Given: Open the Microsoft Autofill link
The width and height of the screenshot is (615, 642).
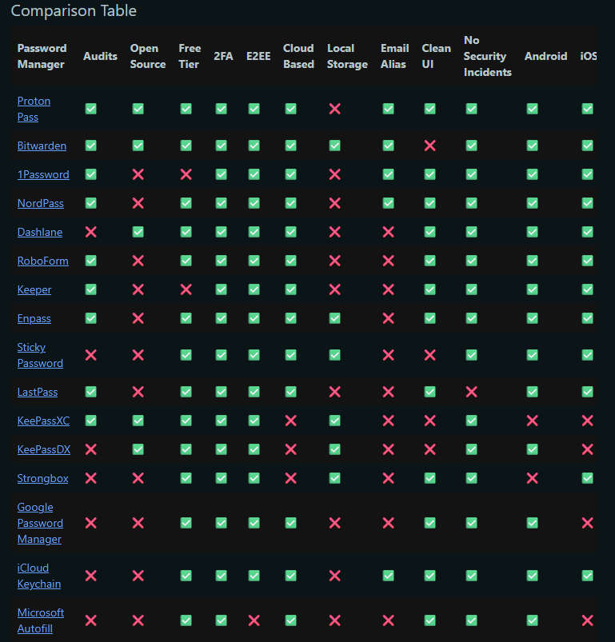Looking at the screenshot, I should (41, 620).
